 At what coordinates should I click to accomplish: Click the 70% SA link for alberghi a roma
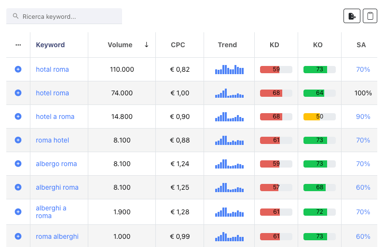point(363,212)
